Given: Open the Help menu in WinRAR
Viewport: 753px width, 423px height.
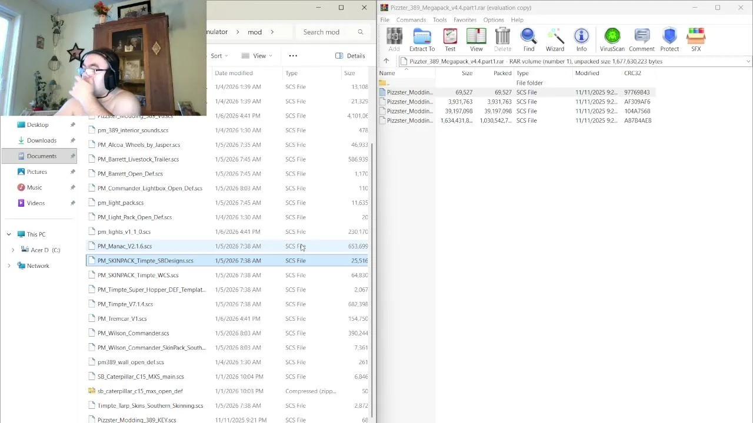Looking at the screenshot, I should (x=517, y=20).
